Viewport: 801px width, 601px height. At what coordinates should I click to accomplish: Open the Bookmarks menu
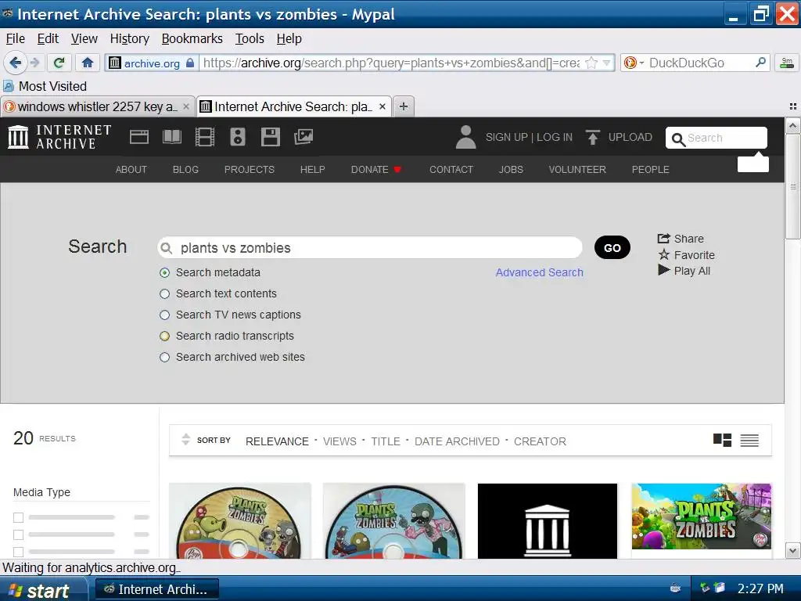pos(192,38)
